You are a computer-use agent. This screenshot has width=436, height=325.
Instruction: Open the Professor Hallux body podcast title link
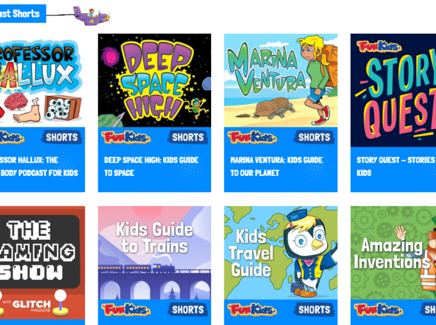(39, 167)
